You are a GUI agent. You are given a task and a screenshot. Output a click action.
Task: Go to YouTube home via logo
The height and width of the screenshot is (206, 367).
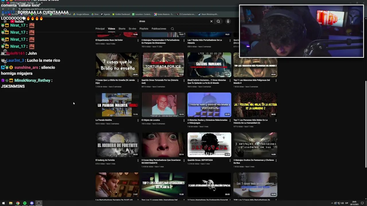(17, 21)
